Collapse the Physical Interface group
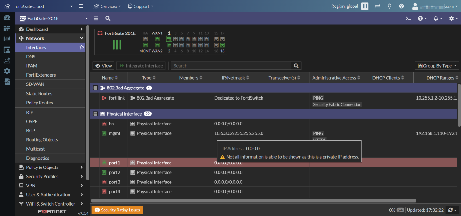461x216 pixels. 95,114
